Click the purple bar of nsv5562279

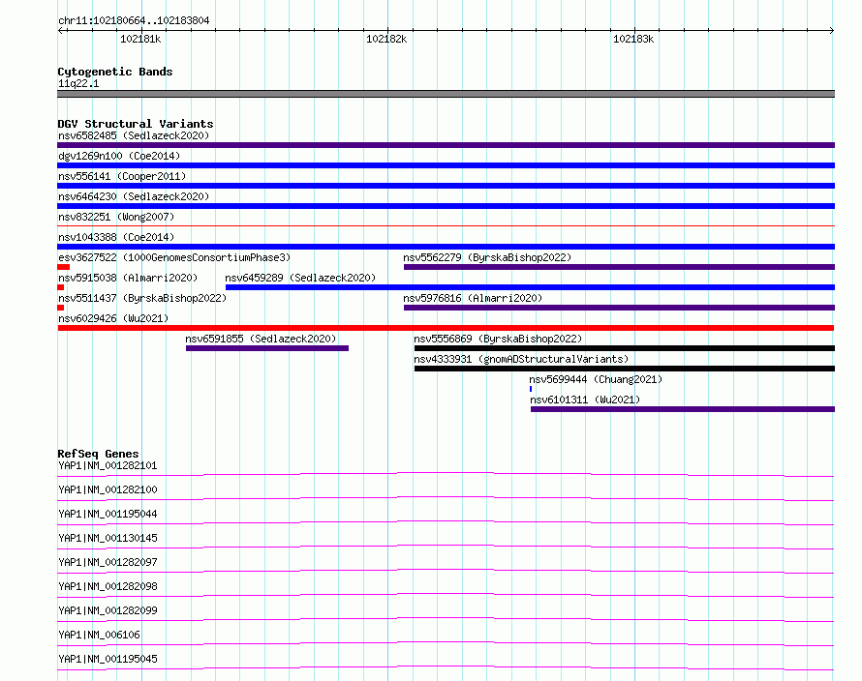(619, 267)
